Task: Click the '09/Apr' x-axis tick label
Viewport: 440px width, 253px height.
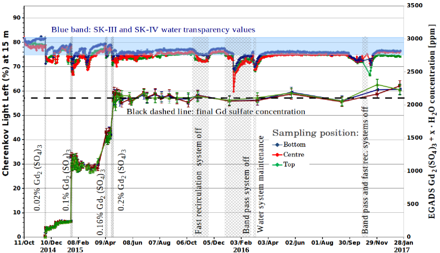Action: (x=105, y=243)
